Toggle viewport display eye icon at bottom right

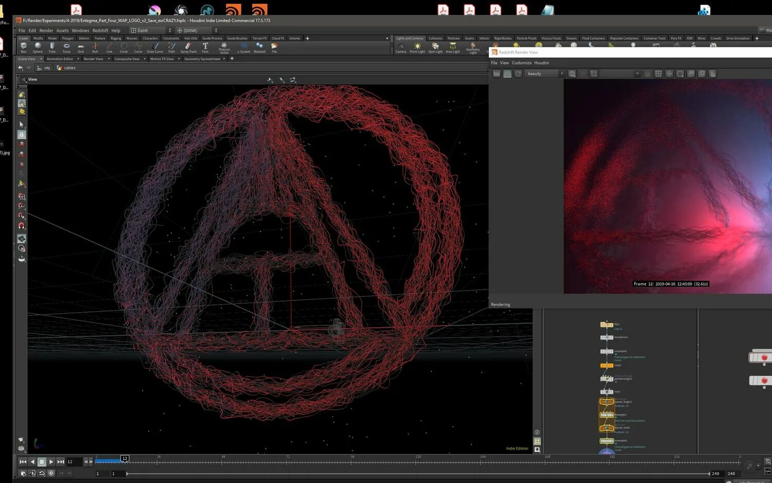coord(537,450)
